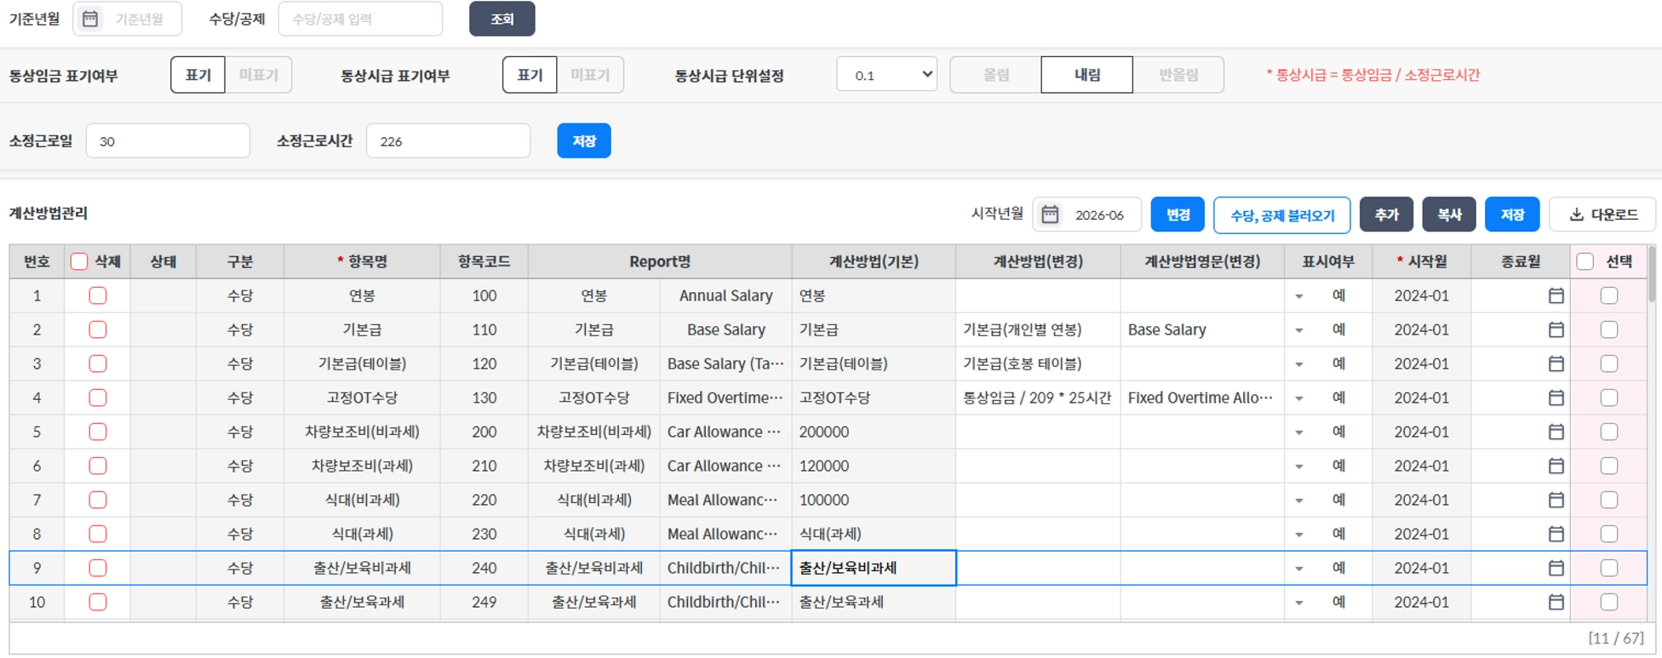
Task: Click the 소정근로일 field showing 30
Action: (168, 140)
